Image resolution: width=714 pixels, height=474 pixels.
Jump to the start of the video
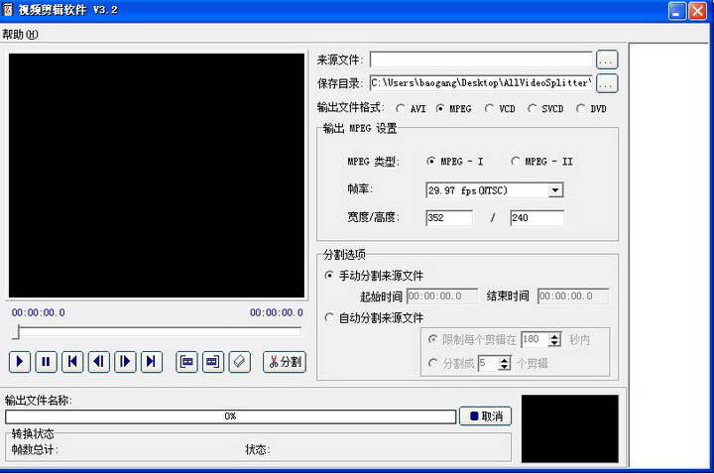(x=72, y=362)
